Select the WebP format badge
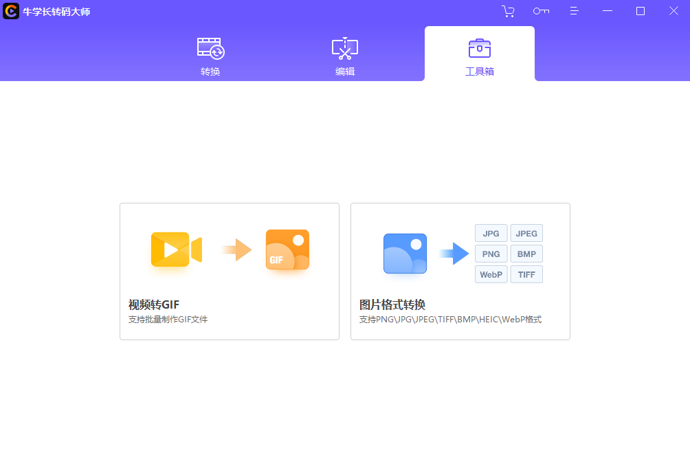690x455 pixels. 491,274
